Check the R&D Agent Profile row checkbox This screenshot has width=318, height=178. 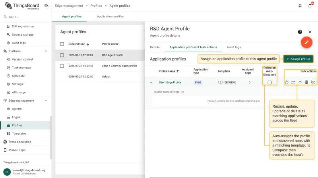click(x=62, y=55)
